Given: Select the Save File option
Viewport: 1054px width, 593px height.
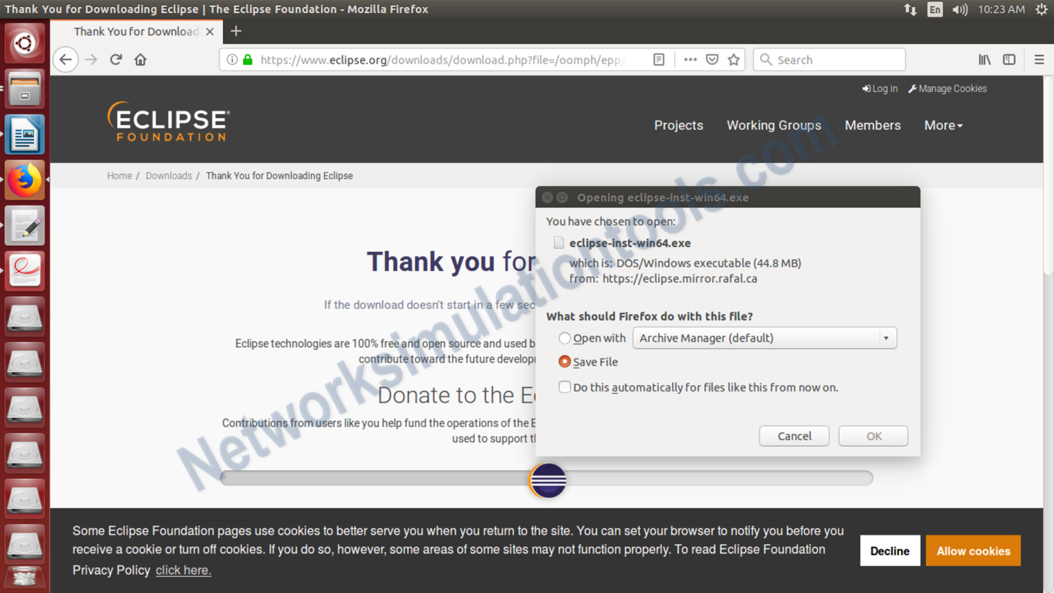Looking at the screenshot, I should click(564, 362).
